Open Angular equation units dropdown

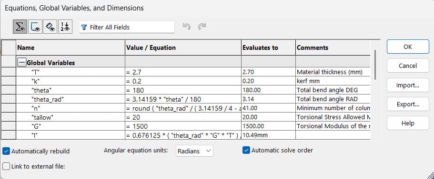tap(194, 151)
